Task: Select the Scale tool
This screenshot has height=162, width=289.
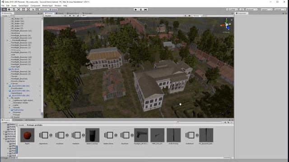Action: 19,9
